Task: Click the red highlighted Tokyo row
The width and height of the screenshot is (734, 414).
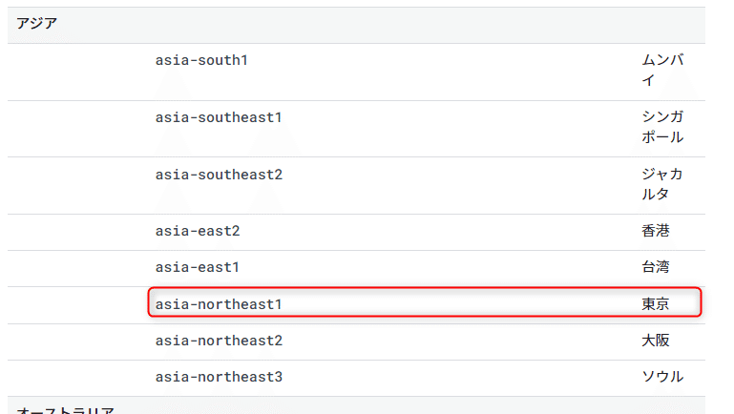Action: point(425,302)
